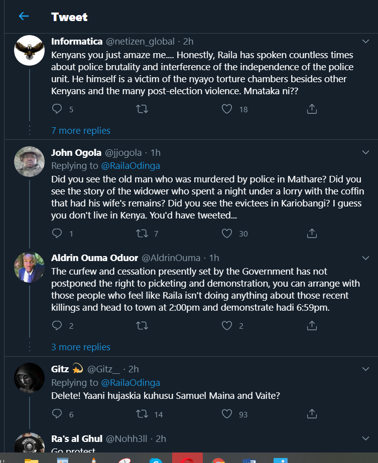Show 3 more replies
This screenshot has height=463, width=378.
tap(81, 347)
